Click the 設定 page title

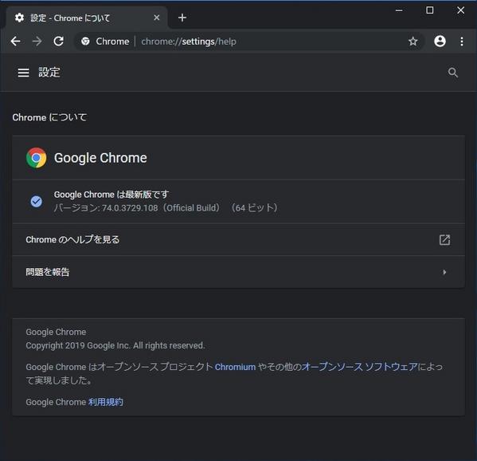pos(49,73)
